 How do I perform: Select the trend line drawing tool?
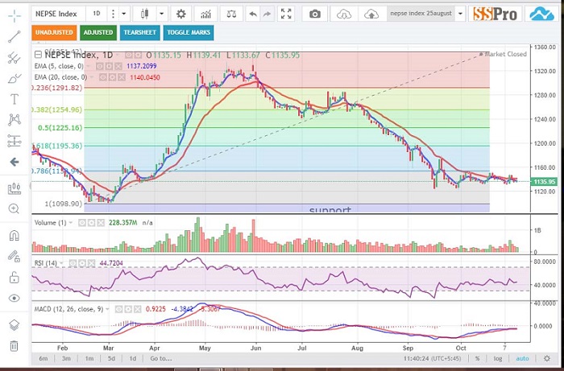pos(15,37)
